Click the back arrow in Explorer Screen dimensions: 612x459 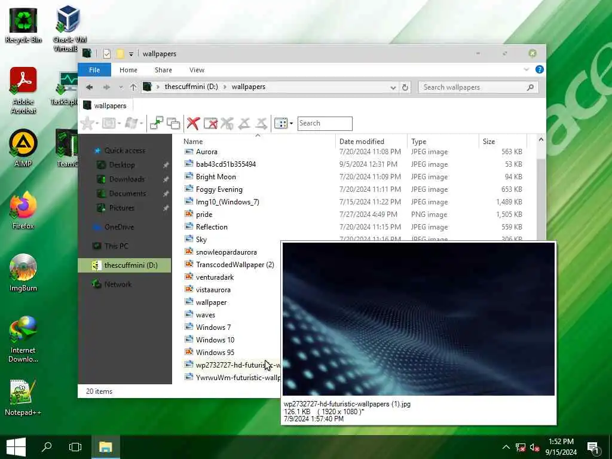coord(90,87)
